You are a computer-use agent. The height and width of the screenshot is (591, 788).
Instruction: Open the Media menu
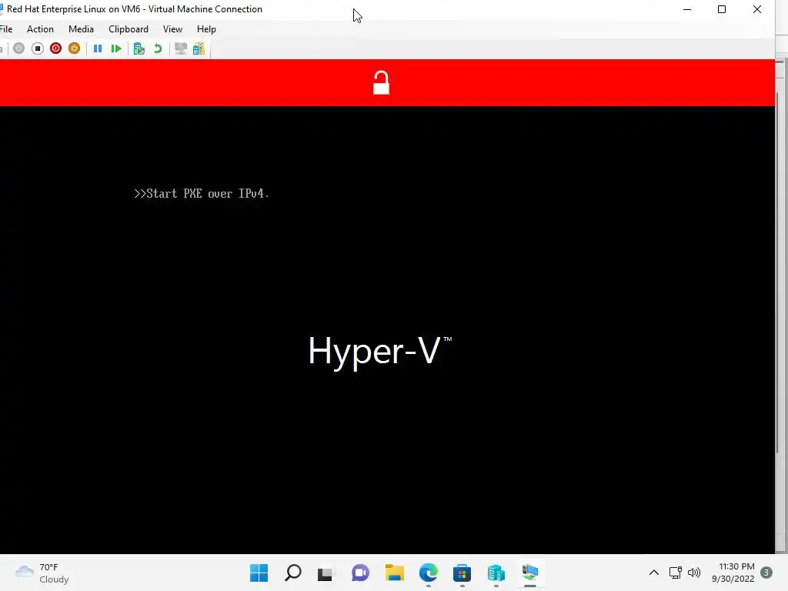[x=81, y=29]
